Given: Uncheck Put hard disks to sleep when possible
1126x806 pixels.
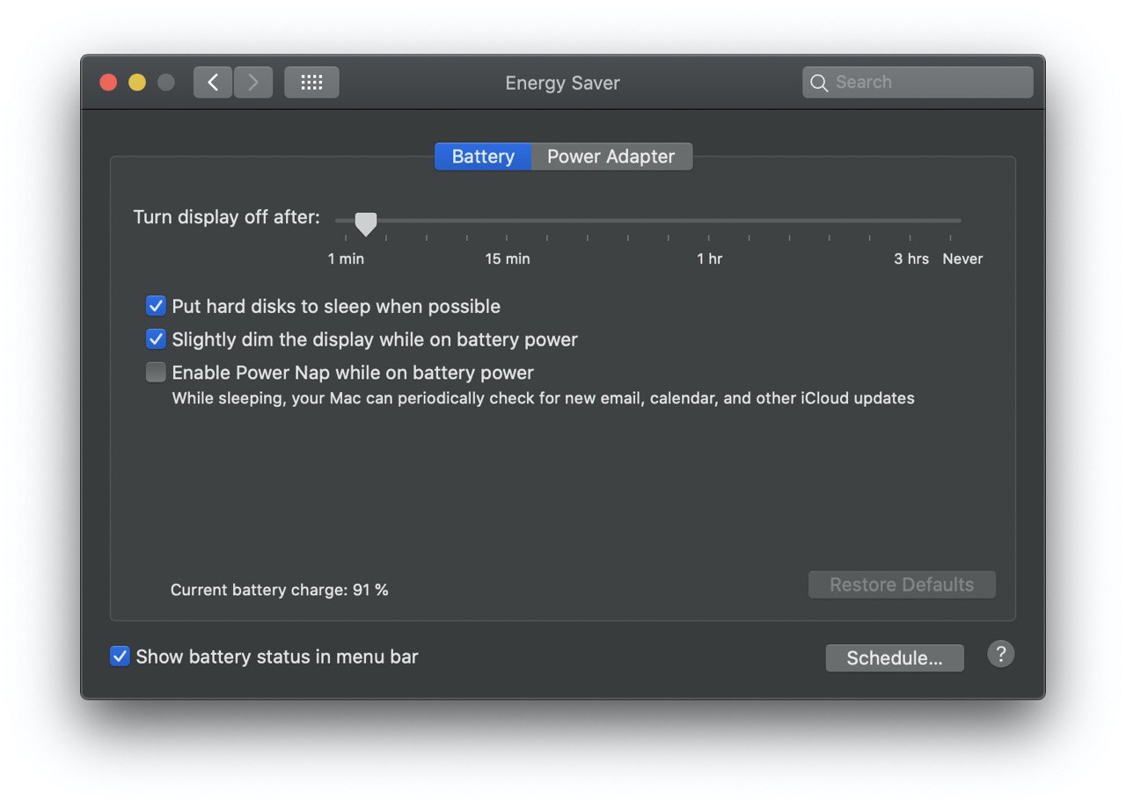Looking at the screenshot, I should (x=156, y=306).
